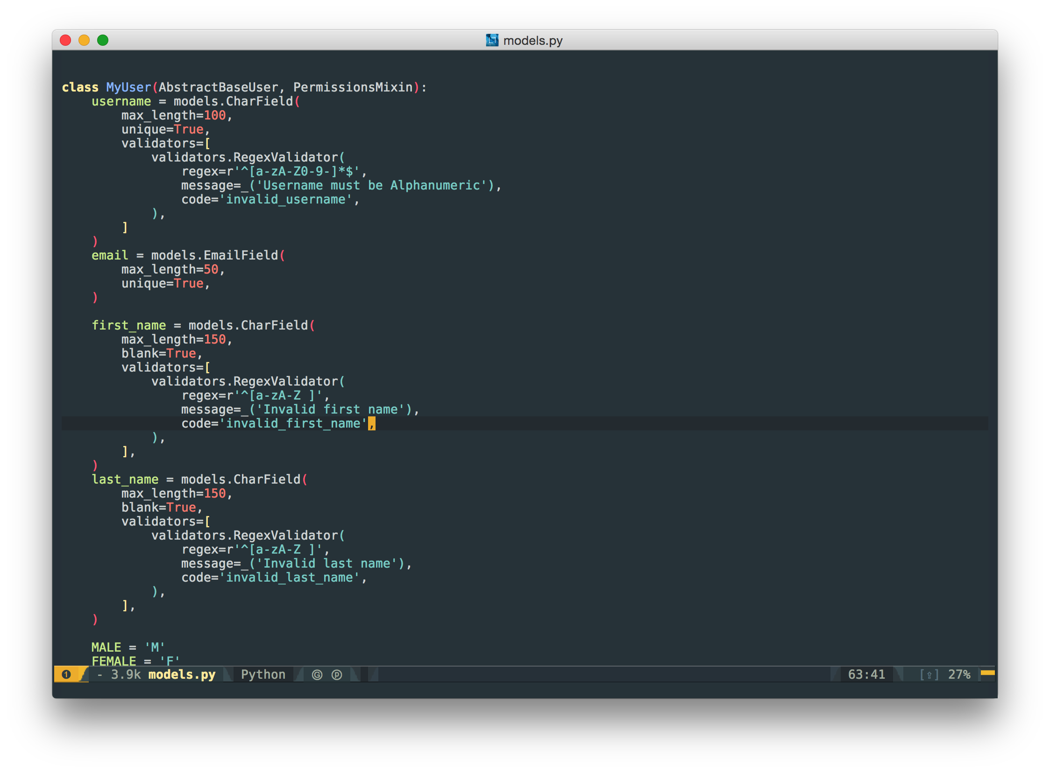Click the 63:41 line column indicator
The image size is (1050, 773).
tap(866, 675)
